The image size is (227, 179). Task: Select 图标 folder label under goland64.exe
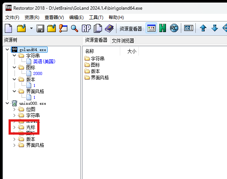[x=31, y=67]
